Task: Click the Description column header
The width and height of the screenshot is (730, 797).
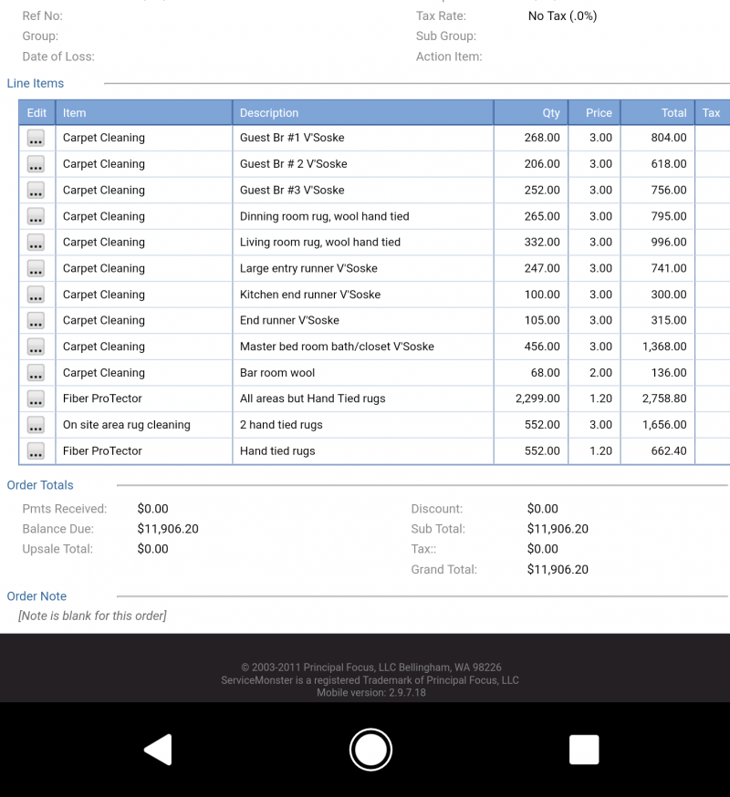Action: (x=269, y=113)
